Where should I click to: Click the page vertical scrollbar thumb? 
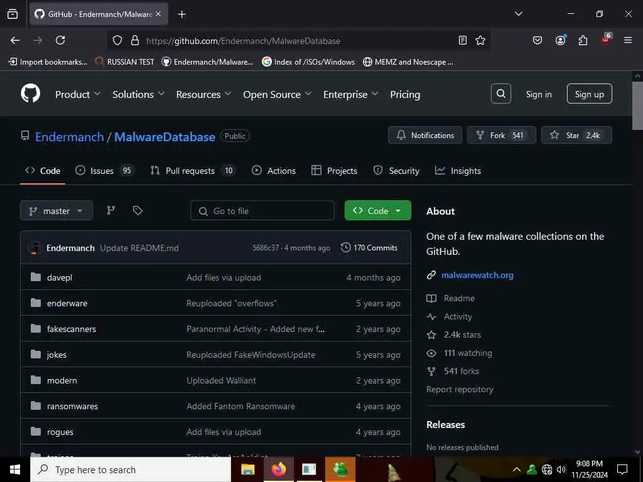click(637, 105)
